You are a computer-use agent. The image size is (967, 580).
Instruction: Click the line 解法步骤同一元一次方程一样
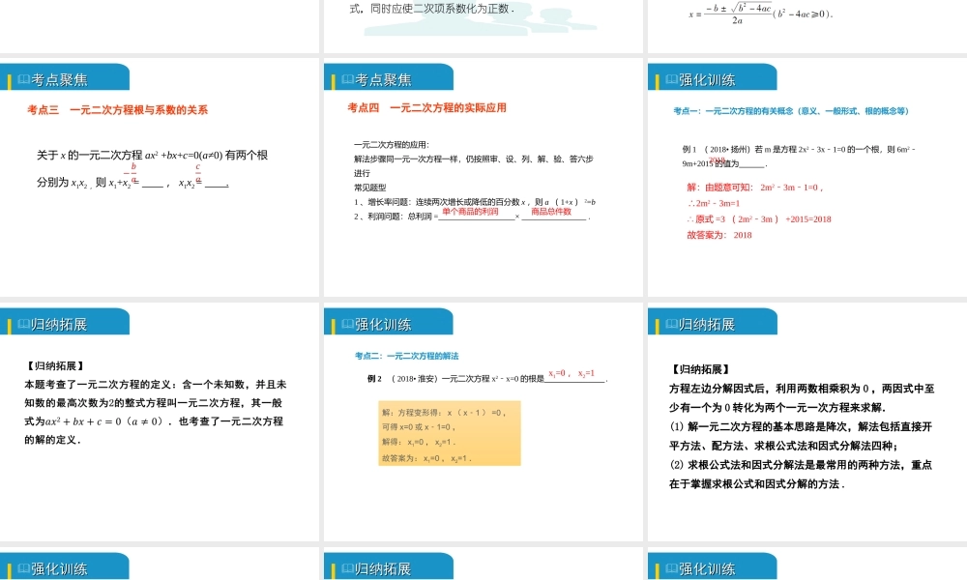coord(474,159)
